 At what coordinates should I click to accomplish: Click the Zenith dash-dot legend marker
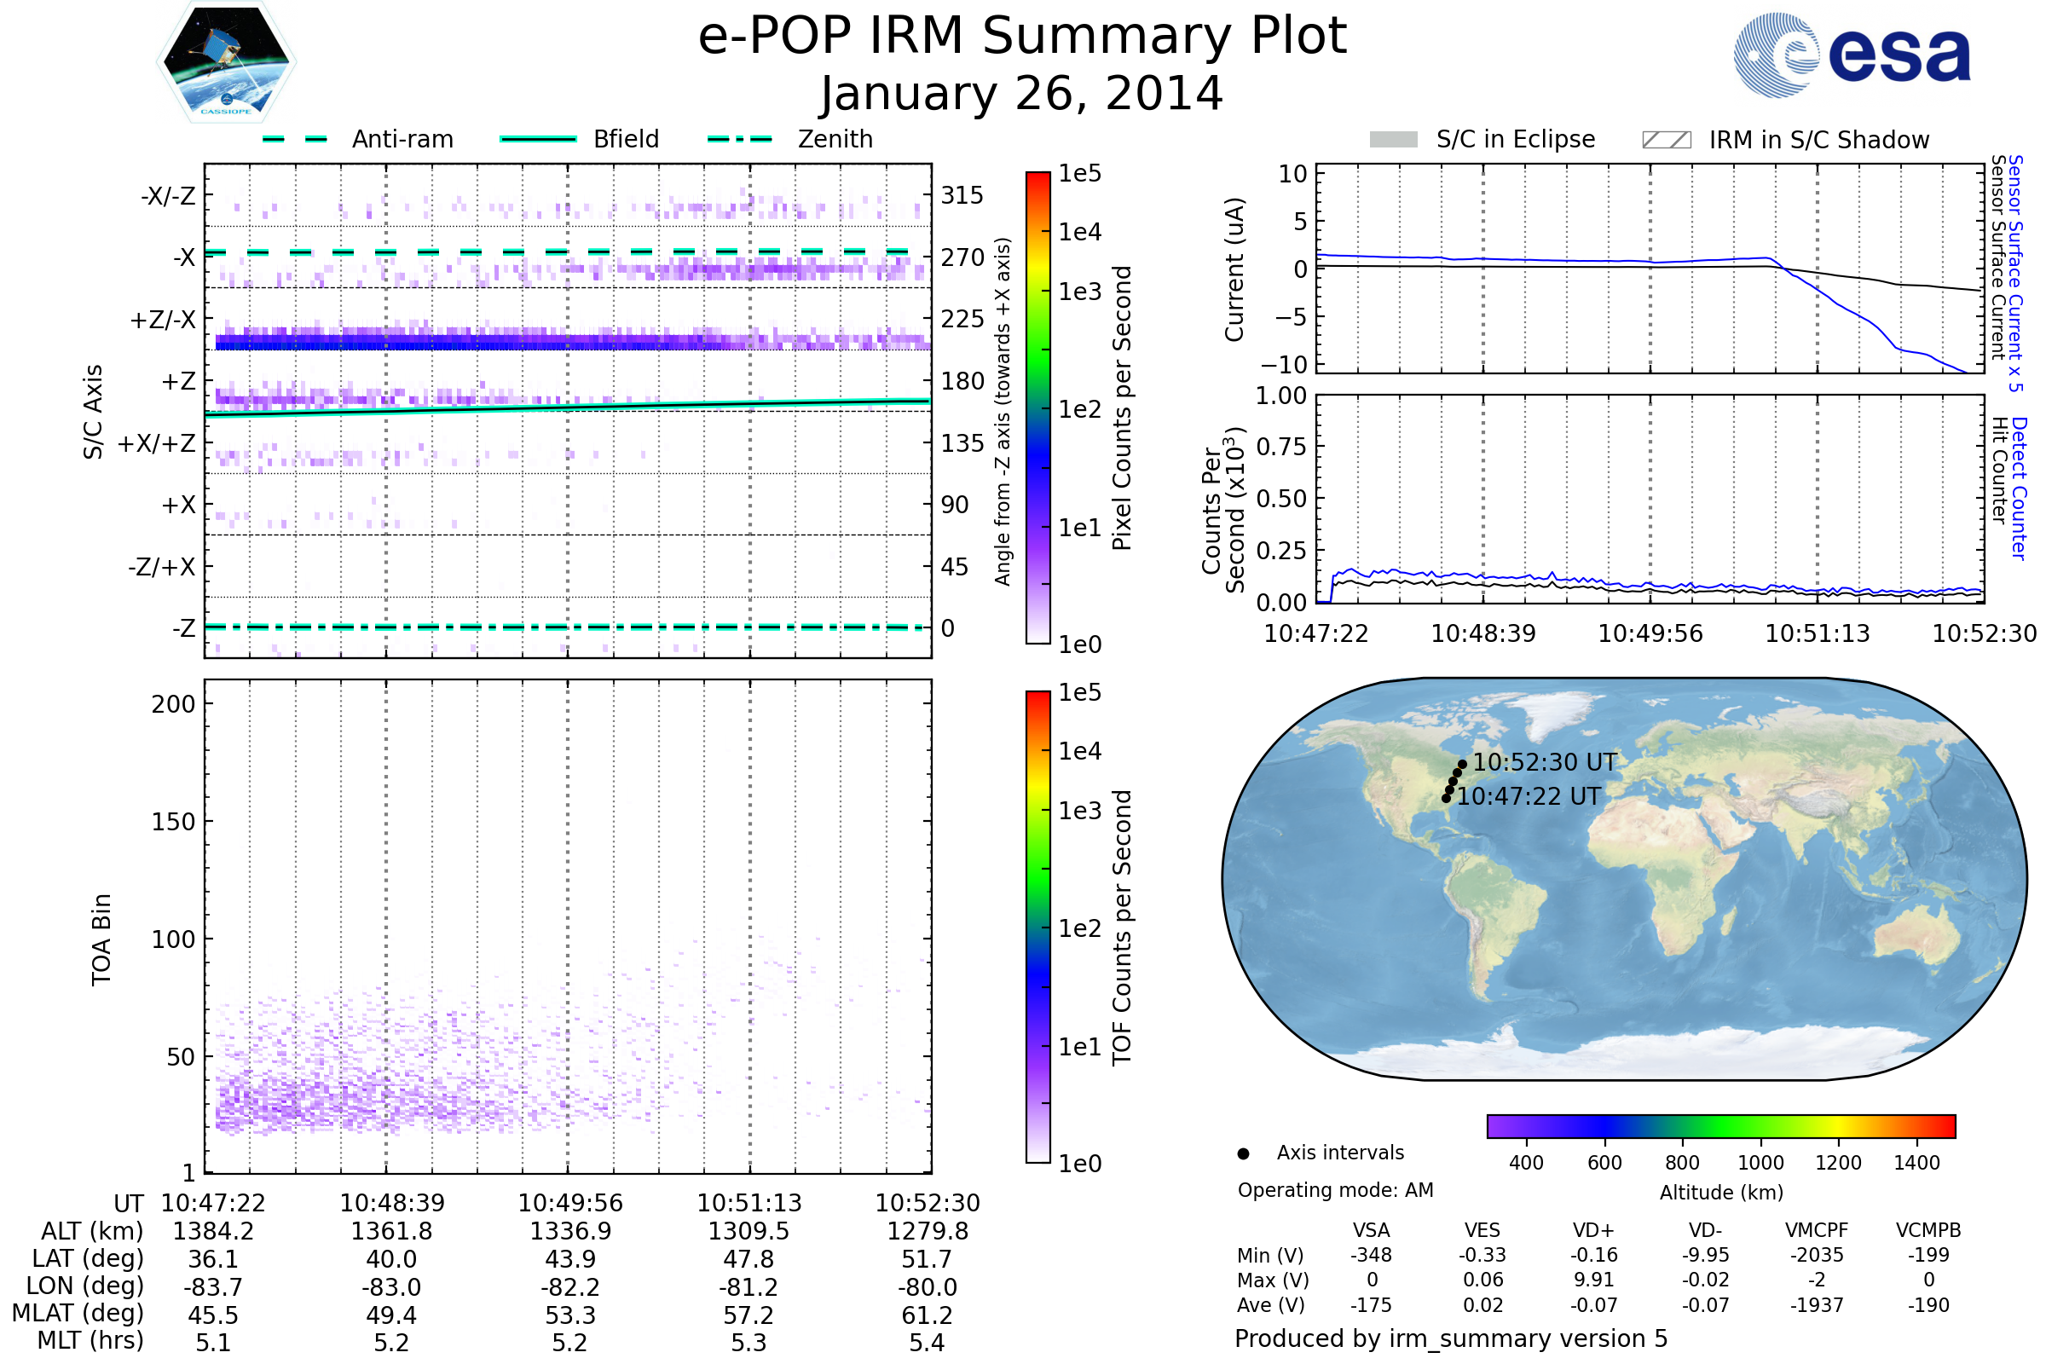click(739, 139)
